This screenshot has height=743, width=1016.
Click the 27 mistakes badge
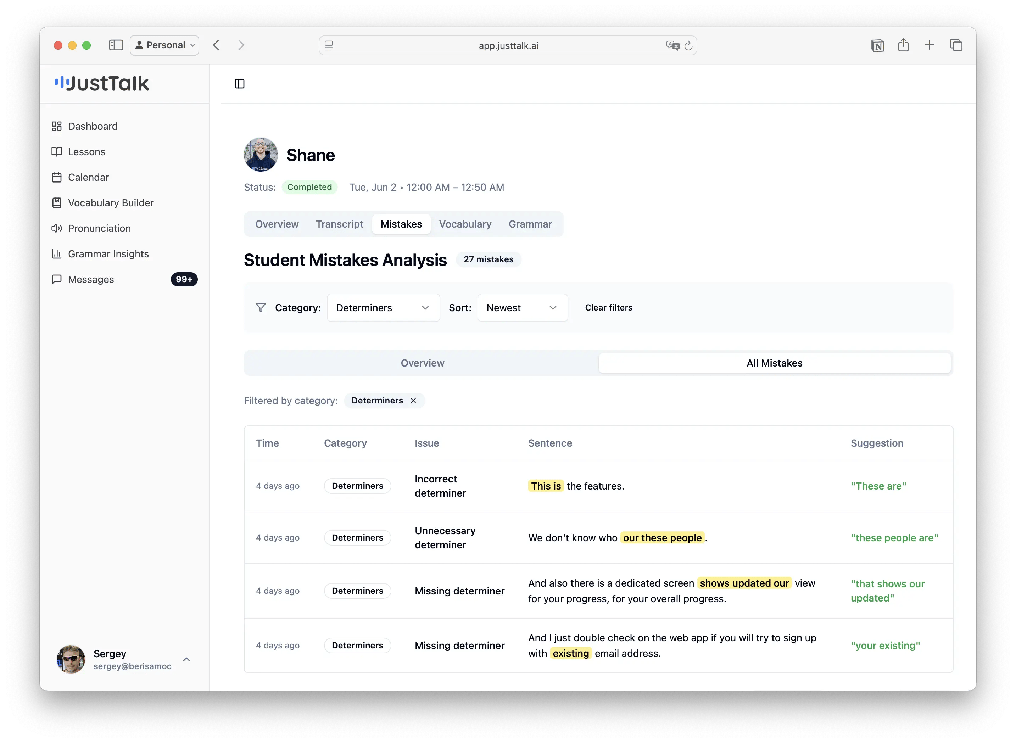click(x=489, y=259)
